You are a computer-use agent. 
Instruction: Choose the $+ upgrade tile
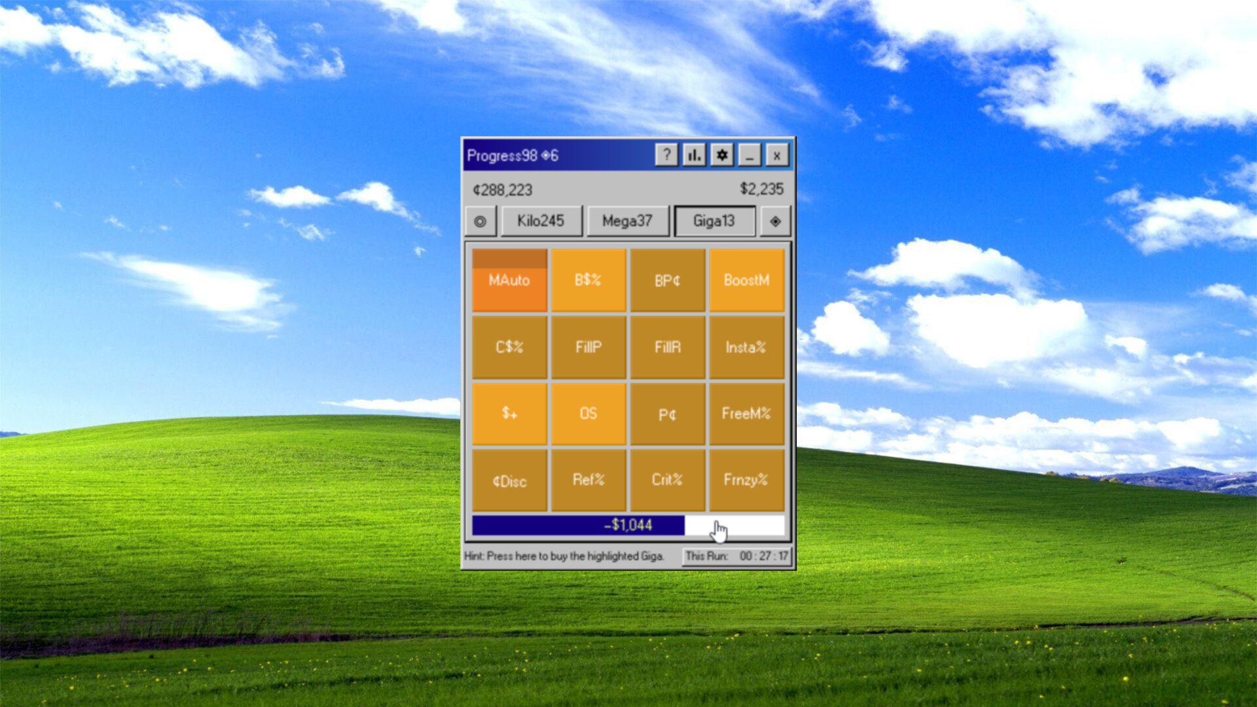pyautogui.click(x=509, y=414)
